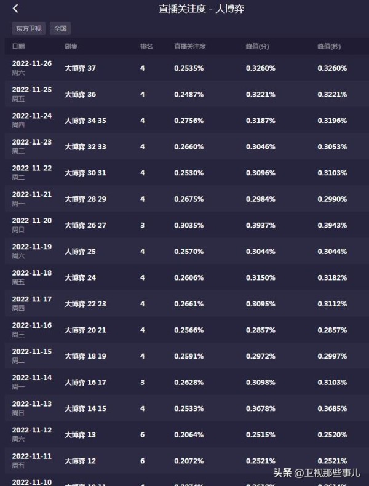The width and height of the screenshot is (369, 486).
Task: Click the 0.3937% peak value cell
Action: coord(261,225)
